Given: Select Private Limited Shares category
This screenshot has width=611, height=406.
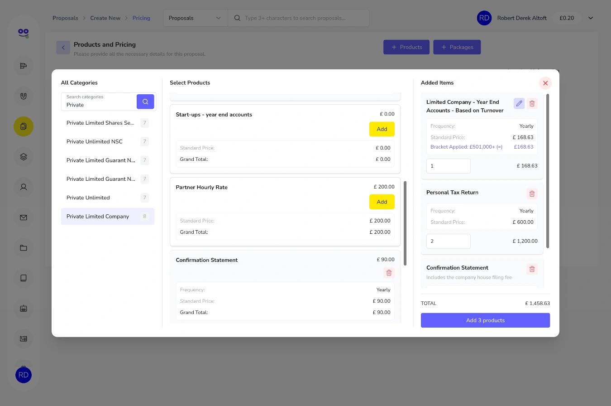Looking at the screenshot, I should click(x=108, y=123).
